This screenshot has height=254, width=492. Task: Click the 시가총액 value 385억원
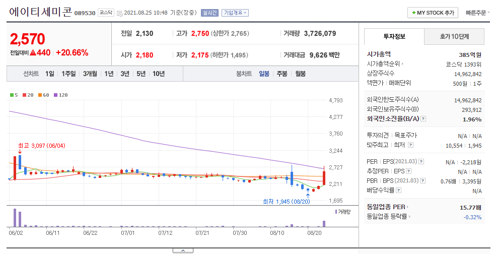(x=470, y=55)
